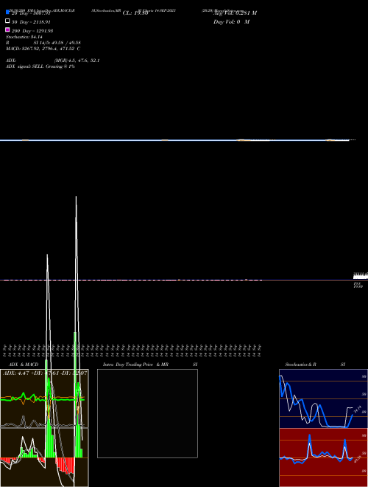
Task: Click the 'Day Vol: 0 M' label
Action: click(231, 22)
